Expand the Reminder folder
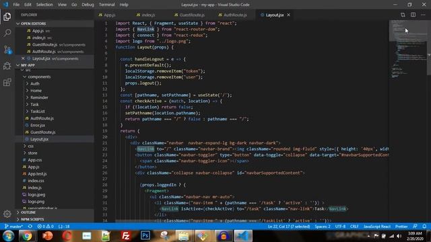The width and height of the screenshot is (431, 242). pyautogui.click(x=39, y=97)
